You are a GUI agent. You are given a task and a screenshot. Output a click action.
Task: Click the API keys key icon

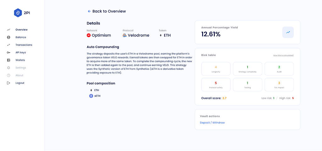pos(8,52)
